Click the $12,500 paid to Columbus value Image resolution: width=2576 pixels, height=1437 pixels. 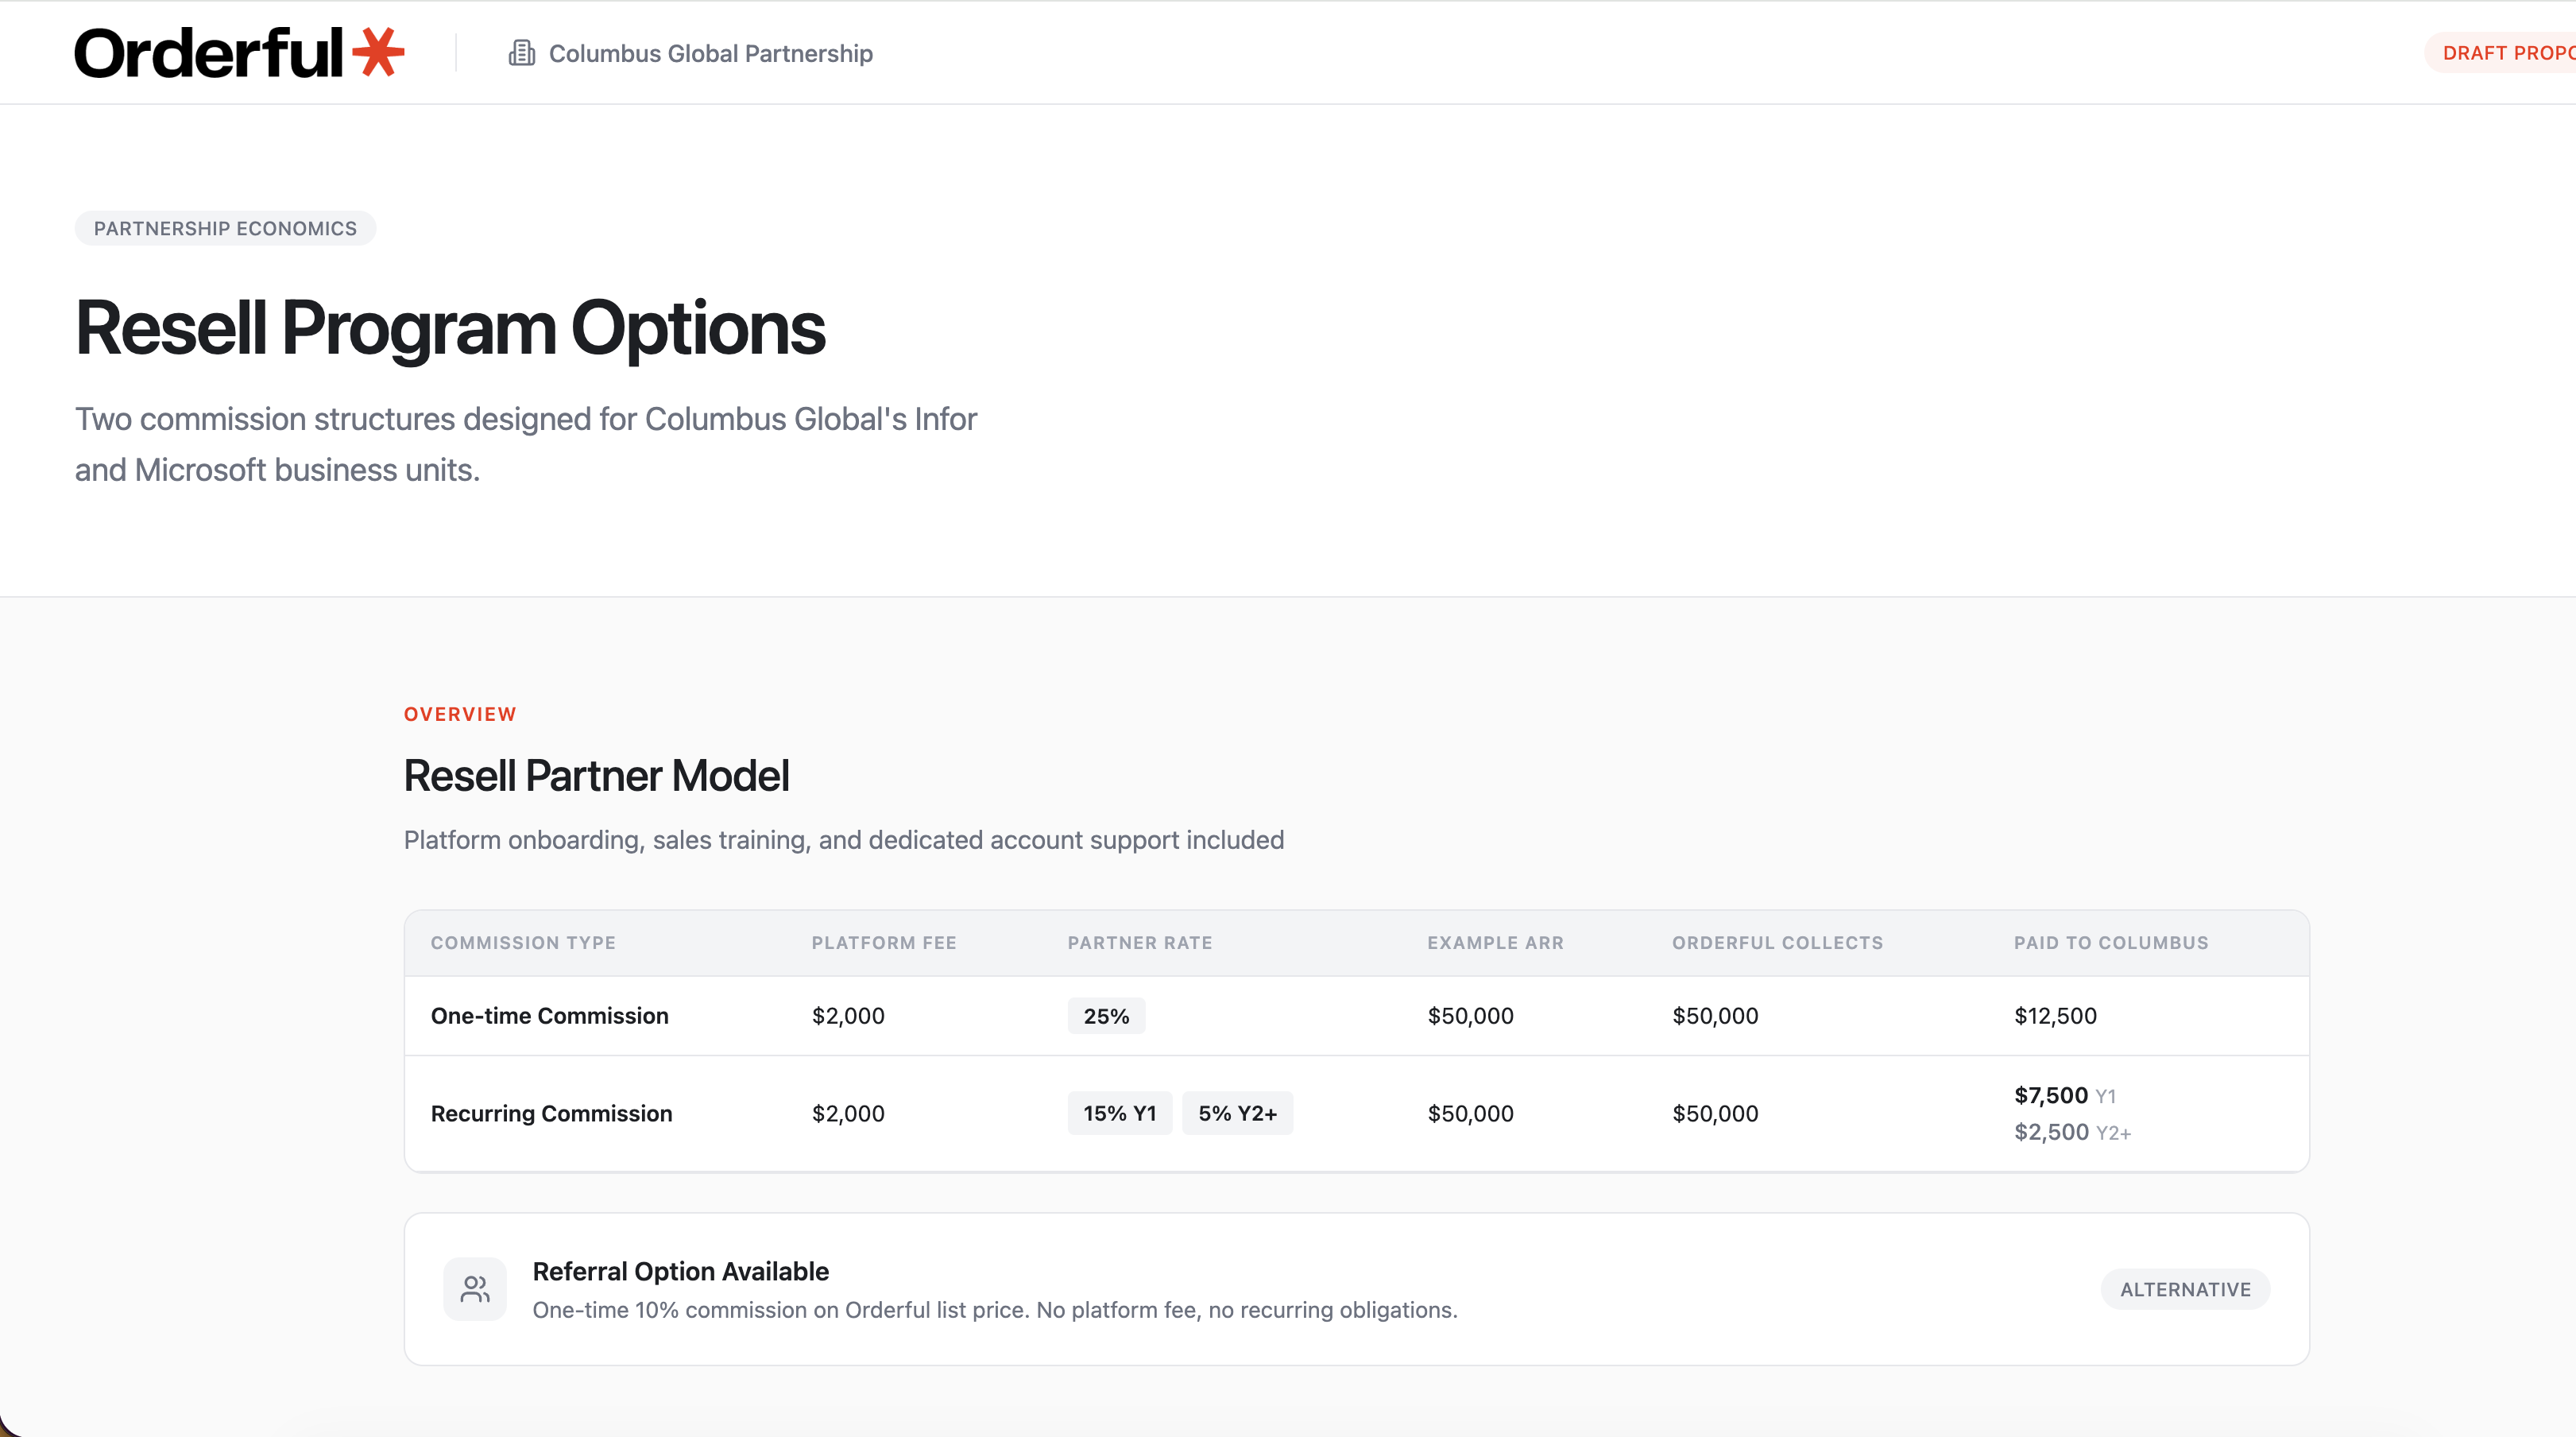click(2055, 1016)
